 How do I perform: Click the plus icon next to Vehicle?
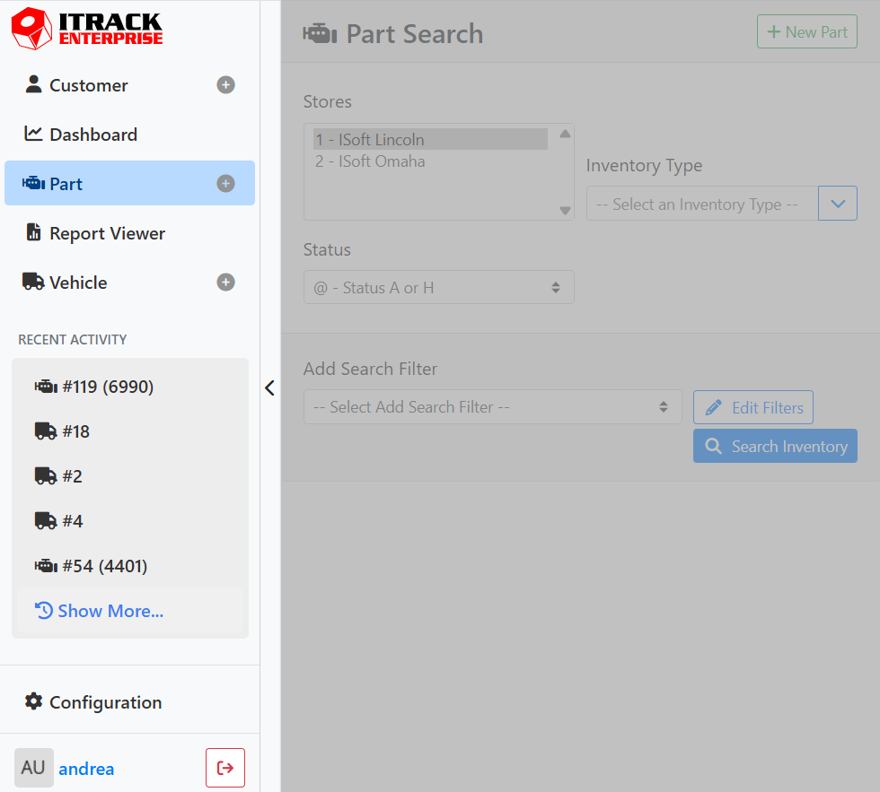(226, 283)
